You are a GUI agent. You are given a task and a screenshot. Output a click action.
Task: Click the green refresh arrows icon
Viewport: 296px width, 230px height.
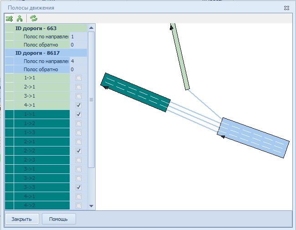pyautogui.click(x=34, y=19)
